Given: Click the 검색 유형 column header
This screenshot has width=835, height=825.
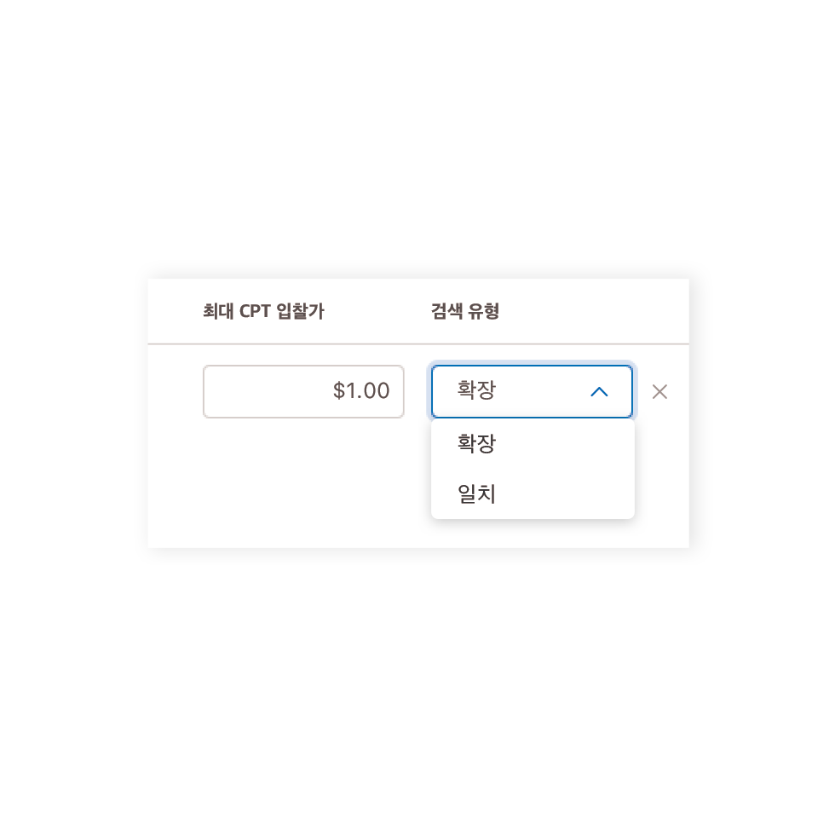Looking at the screenshot, I should pos(465,312).
